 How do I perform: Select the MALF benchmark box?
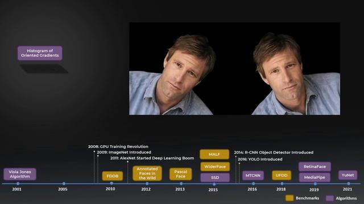tap(214, 154)
